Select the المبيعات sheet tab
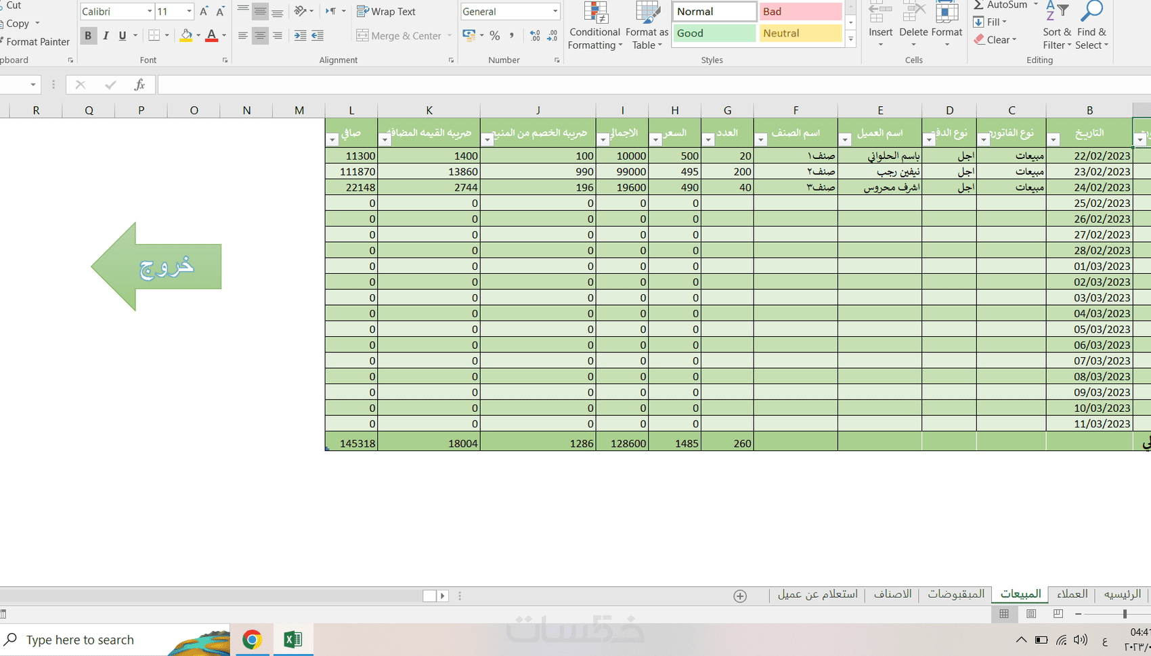1151x656 pixels. pos(1020,594)
